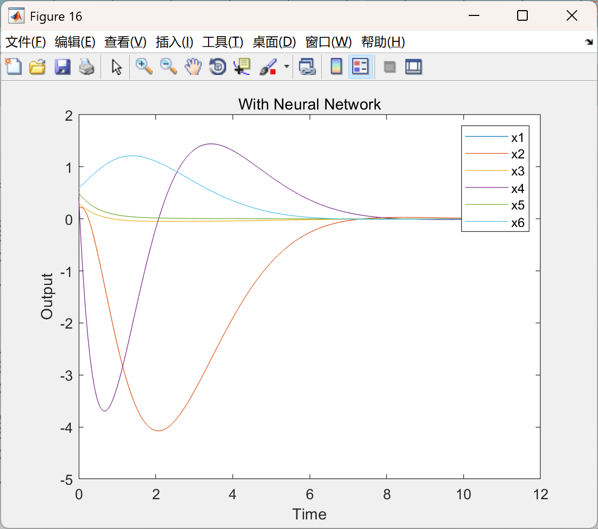The width and height of the screenshot is (598, 529).
Task: Show Plot Tools and dock figure
Action: pos(413,66)
